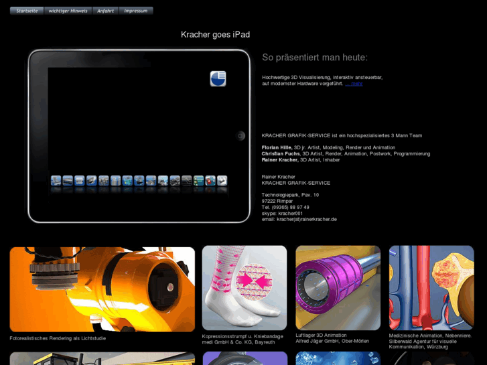Click the name 'Christian Fuchs'
This screenshot has height=365, width=487.
tap(281, 154)
